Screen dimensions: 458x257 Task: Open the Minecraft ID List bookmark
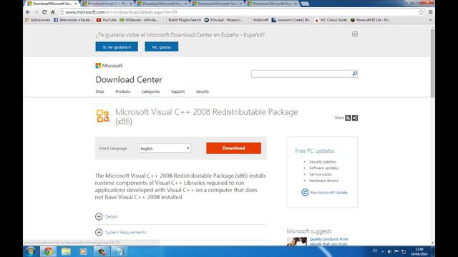[370, 20]
